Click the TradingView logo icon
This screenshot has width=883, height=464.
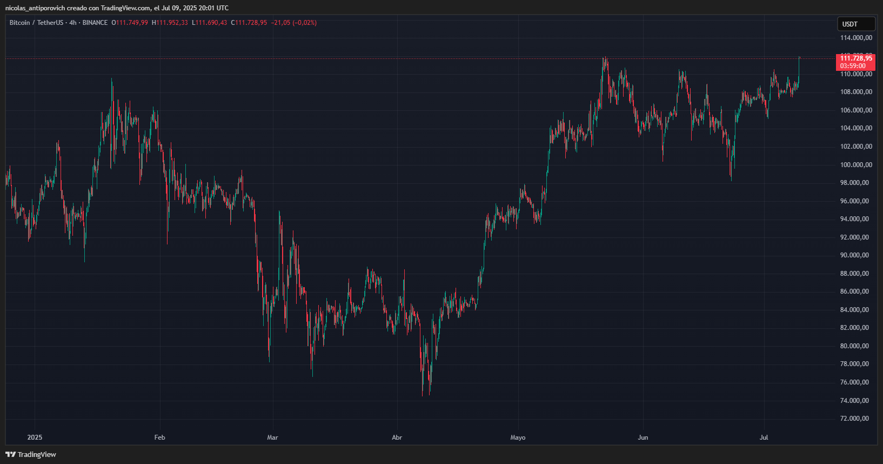click(10, 454)
